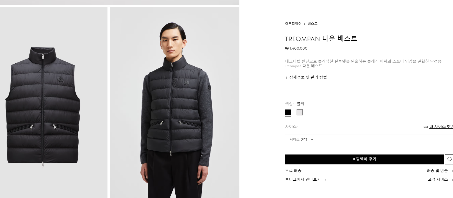Add the vest to wishlist with heart icon
The width and height of the screenshot is (453, 198).
click(x=449, y=159)
